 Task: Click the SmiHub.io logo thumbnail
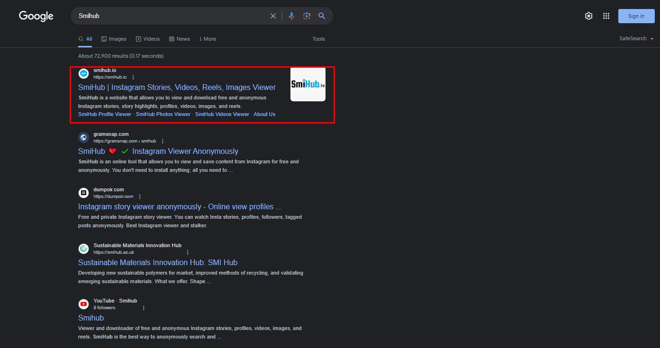pyautogui.click(x=308, y=84)
